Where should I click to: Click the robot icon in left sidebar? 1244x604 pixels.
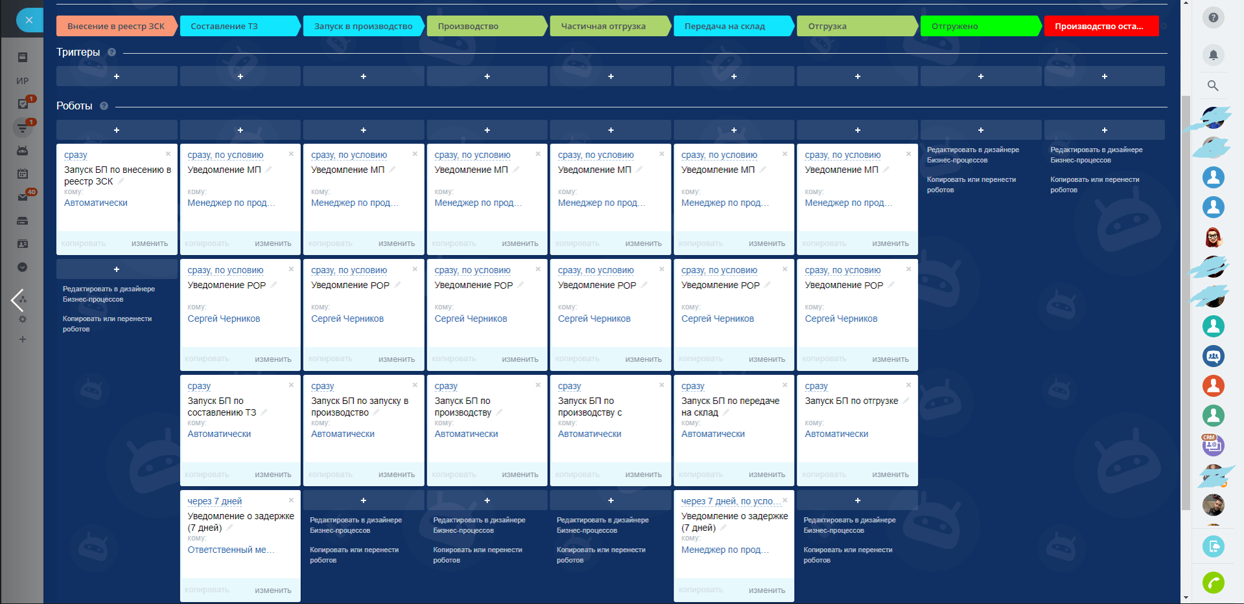pyautogui.click(x=22, y=151)
